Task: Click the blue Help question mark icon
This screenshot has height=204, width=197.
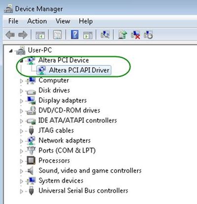Action: 75,34
